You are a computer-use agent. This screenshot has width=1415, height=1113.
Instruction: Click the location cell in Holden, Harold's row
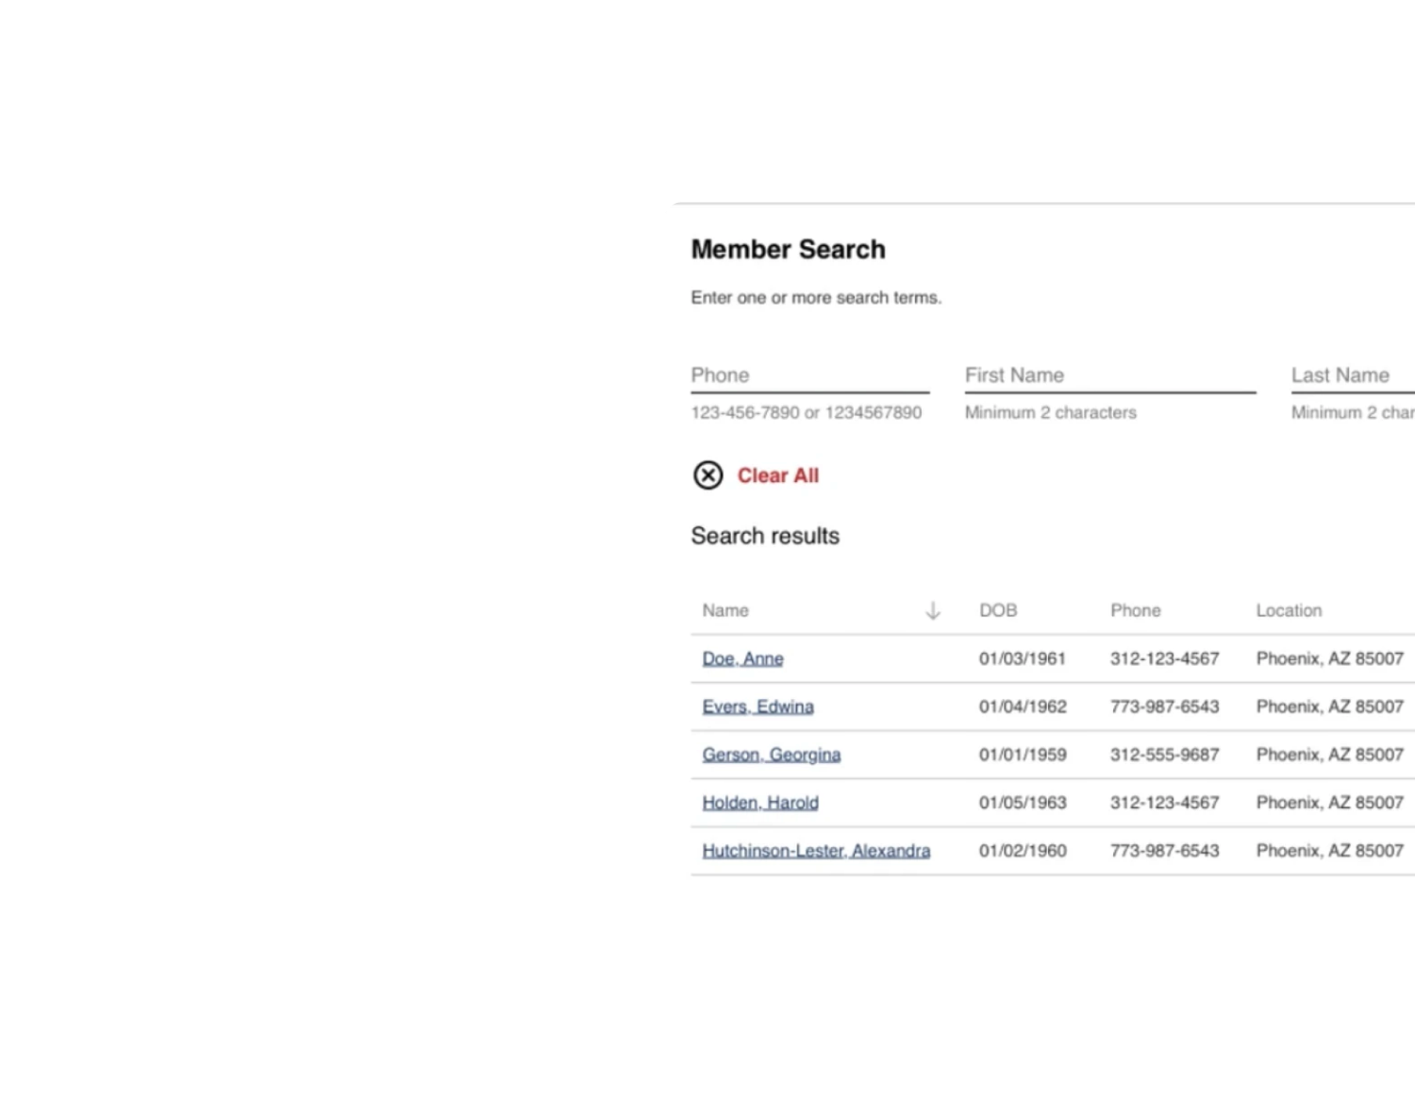1329,804
